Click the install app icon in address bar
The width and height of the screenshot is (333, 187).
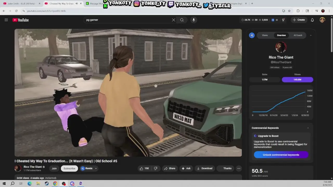tap(284, 11)
